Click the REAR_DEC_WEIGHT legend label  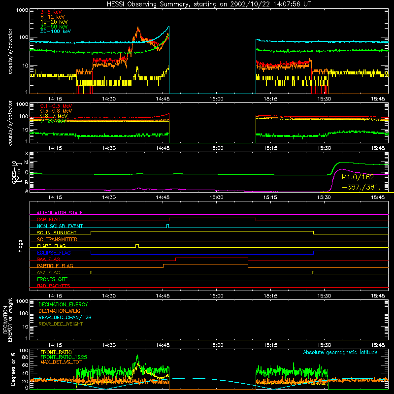click(61, 324)
